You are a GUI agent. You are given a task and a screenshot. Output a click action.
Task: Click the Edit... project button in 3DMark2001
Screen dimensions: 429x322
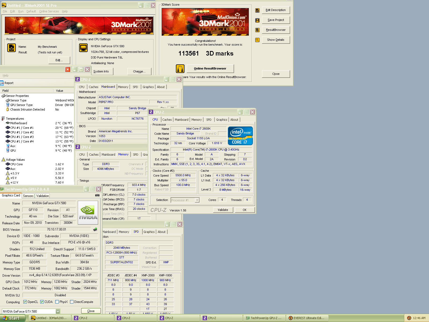coord(59,60)
